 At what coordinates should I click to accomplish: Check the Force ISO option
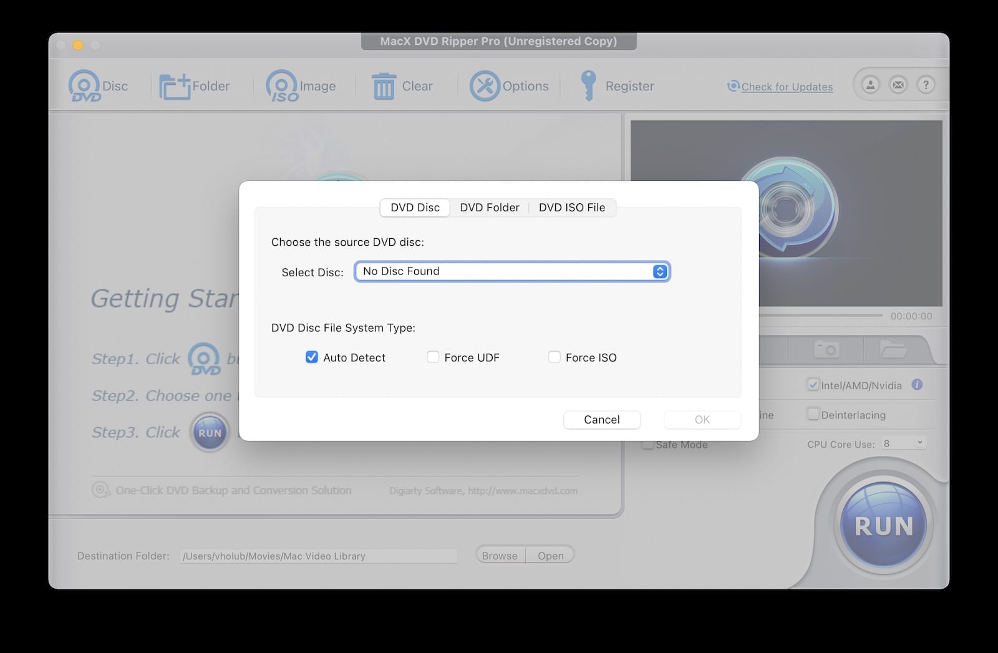pos(554,357)
